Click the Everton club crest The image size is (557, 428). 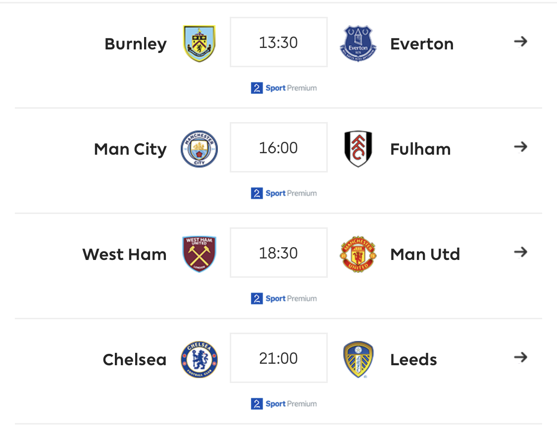(358, 43)
